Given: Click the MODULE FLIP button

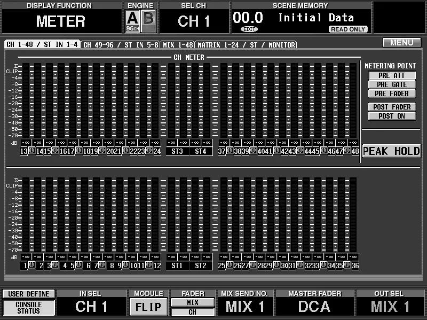Looking at the screenshot, I should (x=148, y=307).
